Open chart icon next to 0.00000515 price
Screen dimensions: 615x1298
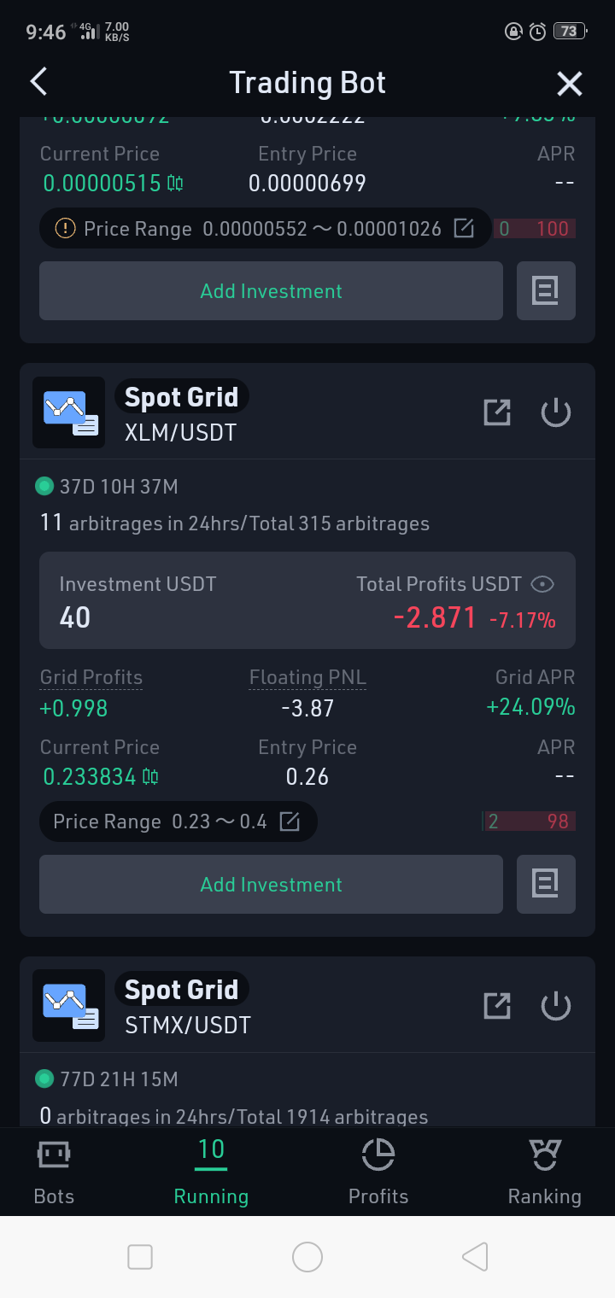(x=175, y=183)
